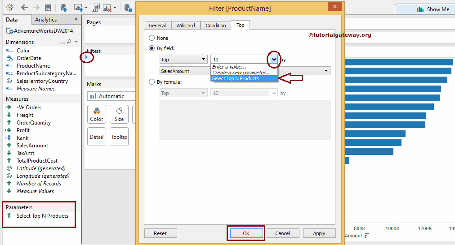Search fields with the magnifier icon
The height and width of the screenshot is (245, 455).
point(69,42)
